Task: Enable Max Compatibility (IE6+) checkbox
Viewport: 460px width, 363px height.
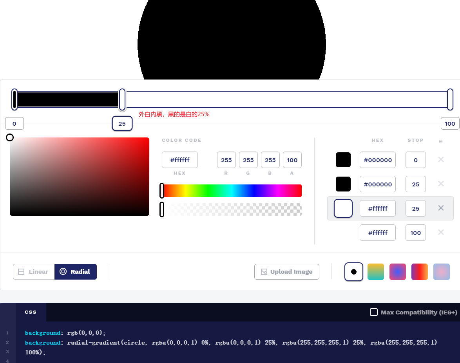Action: 374,312
